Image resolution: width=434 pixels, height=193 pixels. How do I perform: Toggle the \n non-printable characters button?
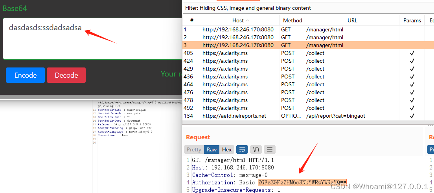coord(256,149)
